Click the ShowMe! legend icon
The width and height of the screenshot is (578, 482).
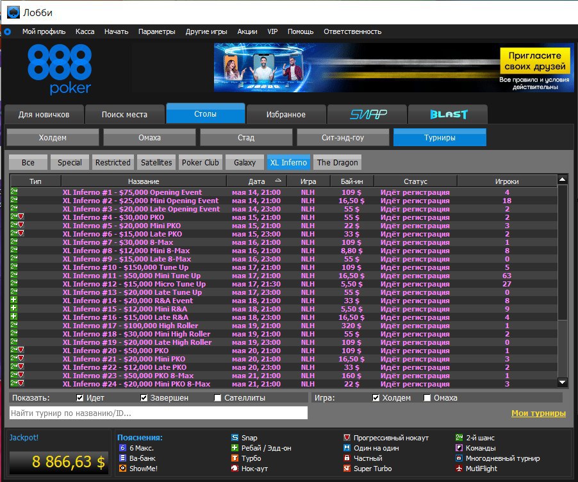pos(123,469)
